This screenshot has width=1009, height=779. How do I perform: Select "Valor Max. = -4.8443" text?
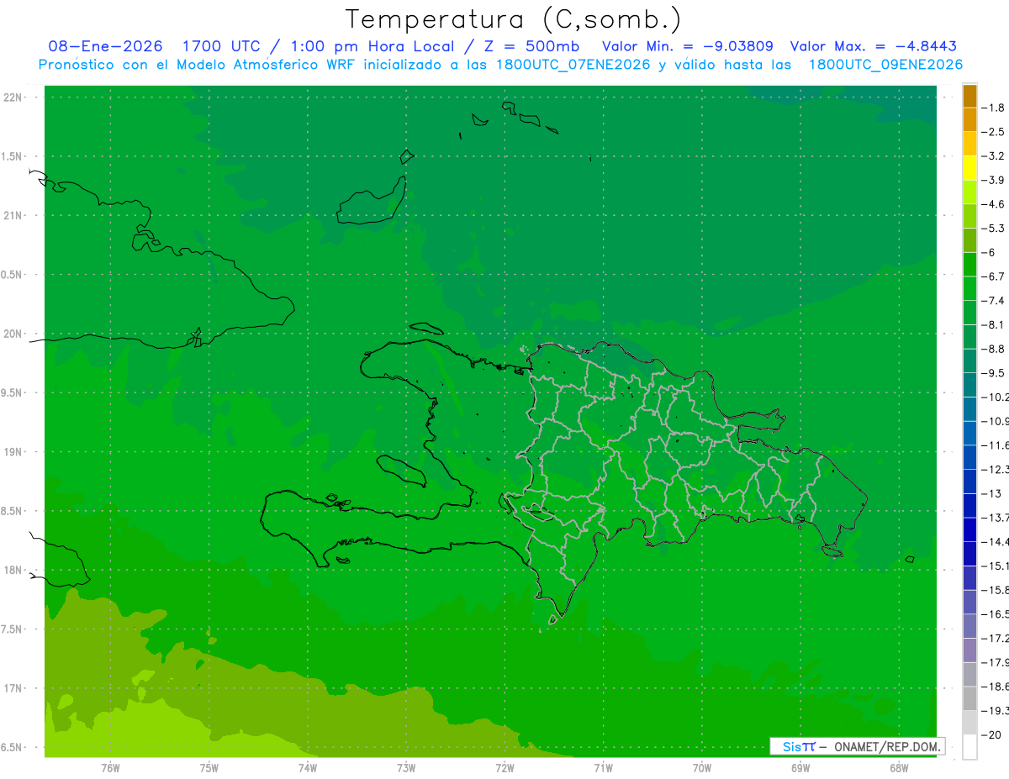point(874,46)
